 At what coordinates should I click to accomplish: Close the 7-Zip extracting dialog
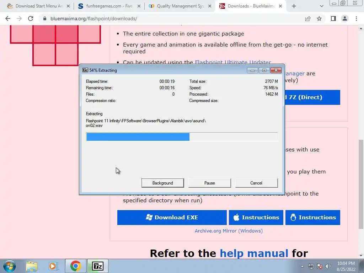[276, 70]
